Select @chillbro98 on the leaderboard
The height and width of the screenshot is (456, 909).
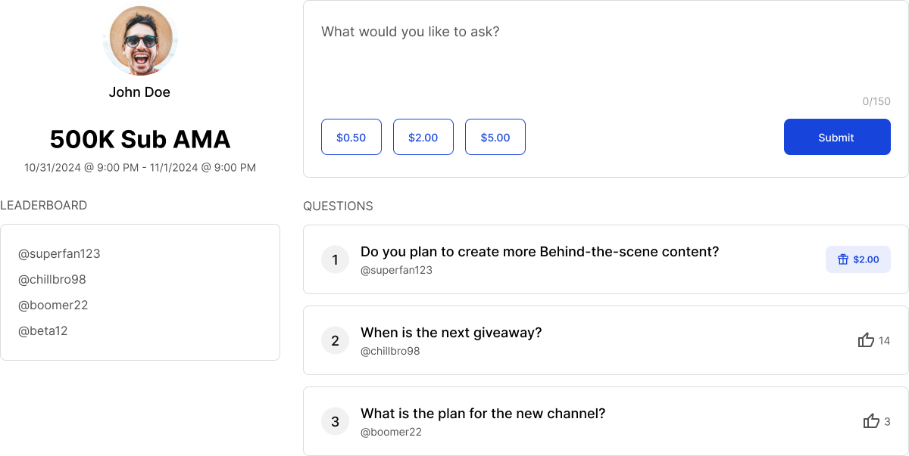click(52, 279)
